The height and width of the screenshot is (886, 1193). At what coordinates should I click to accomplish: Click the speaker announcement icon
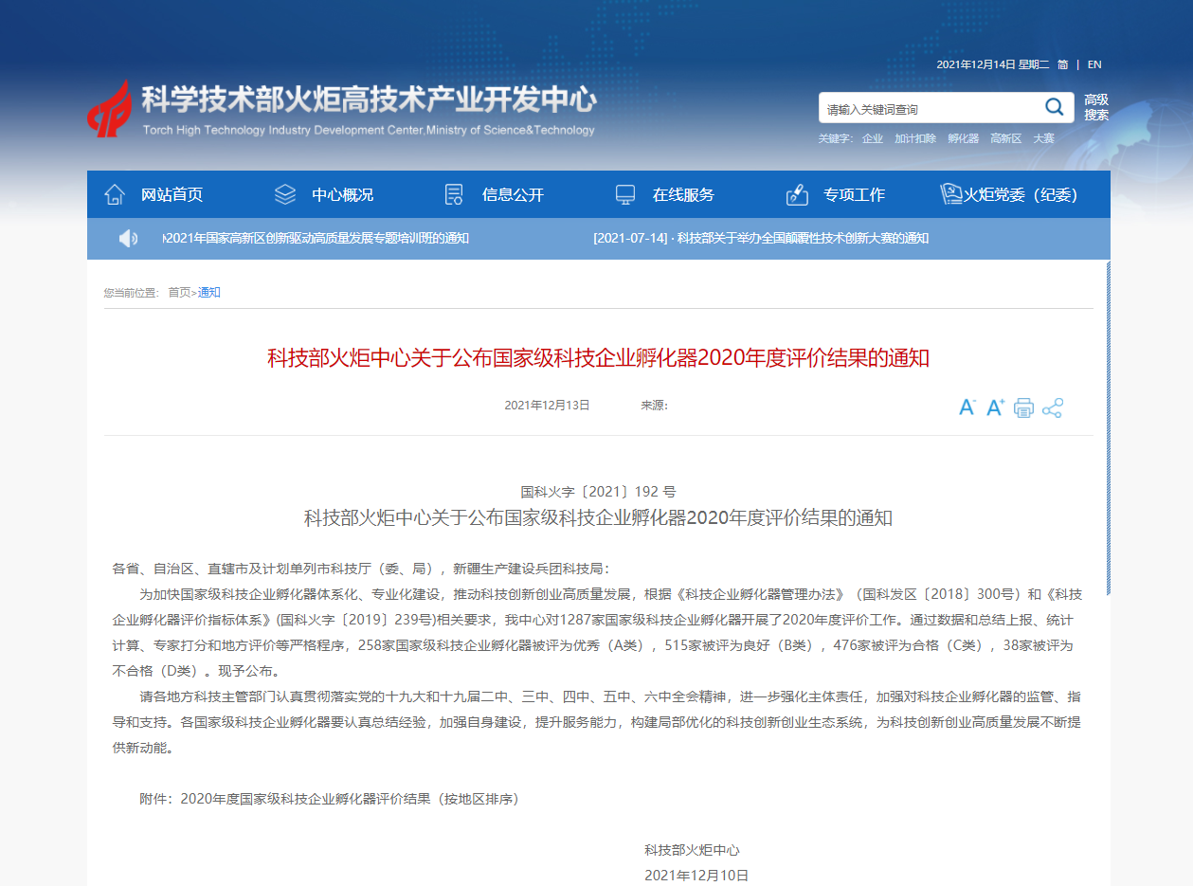click(128, 239)
